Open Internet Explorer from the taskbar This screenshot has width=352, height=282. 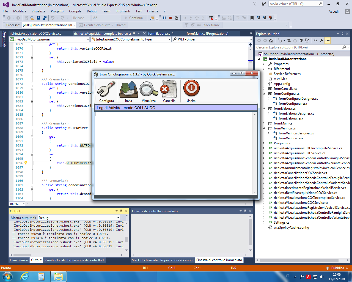25,276
